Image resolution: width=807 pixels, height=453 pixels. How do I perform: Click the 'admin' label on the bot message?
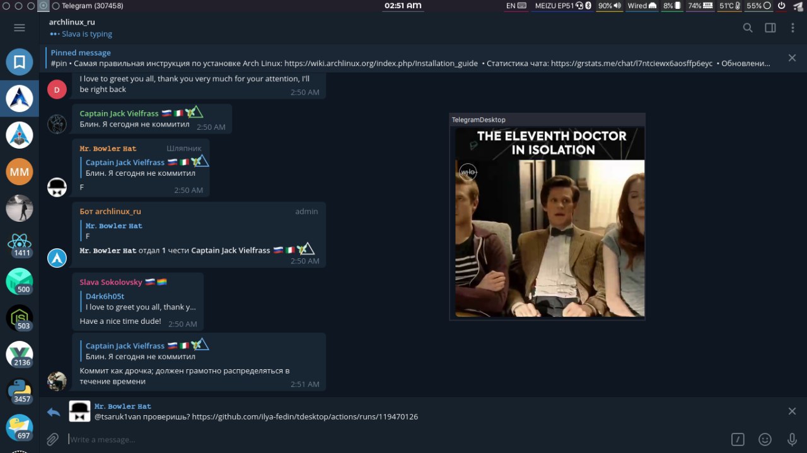[x=306, y=212]
